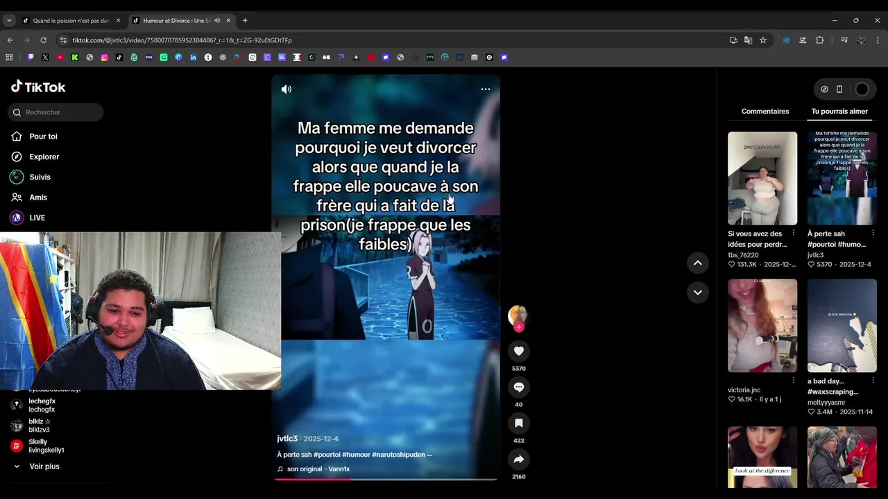Switch to the Commentaires tab
The width and height of the screenshot is (888, 499).
point(765,111)
